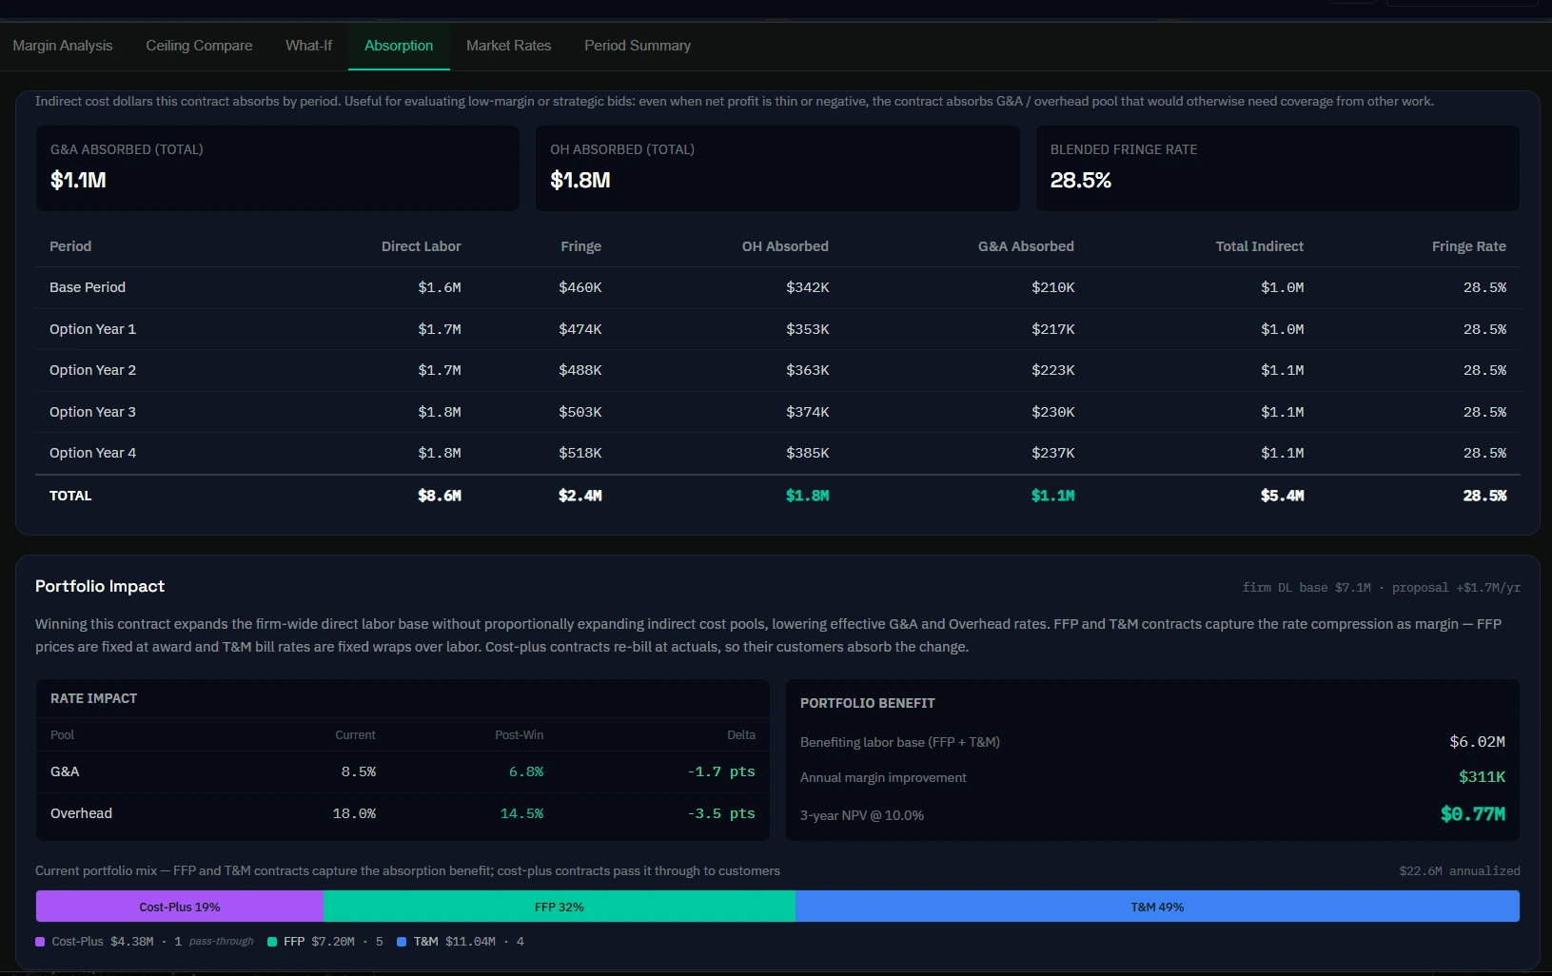Click total indirect value $5.4M
Viewport: 1552px width, 976px height.
(1282, 496)
